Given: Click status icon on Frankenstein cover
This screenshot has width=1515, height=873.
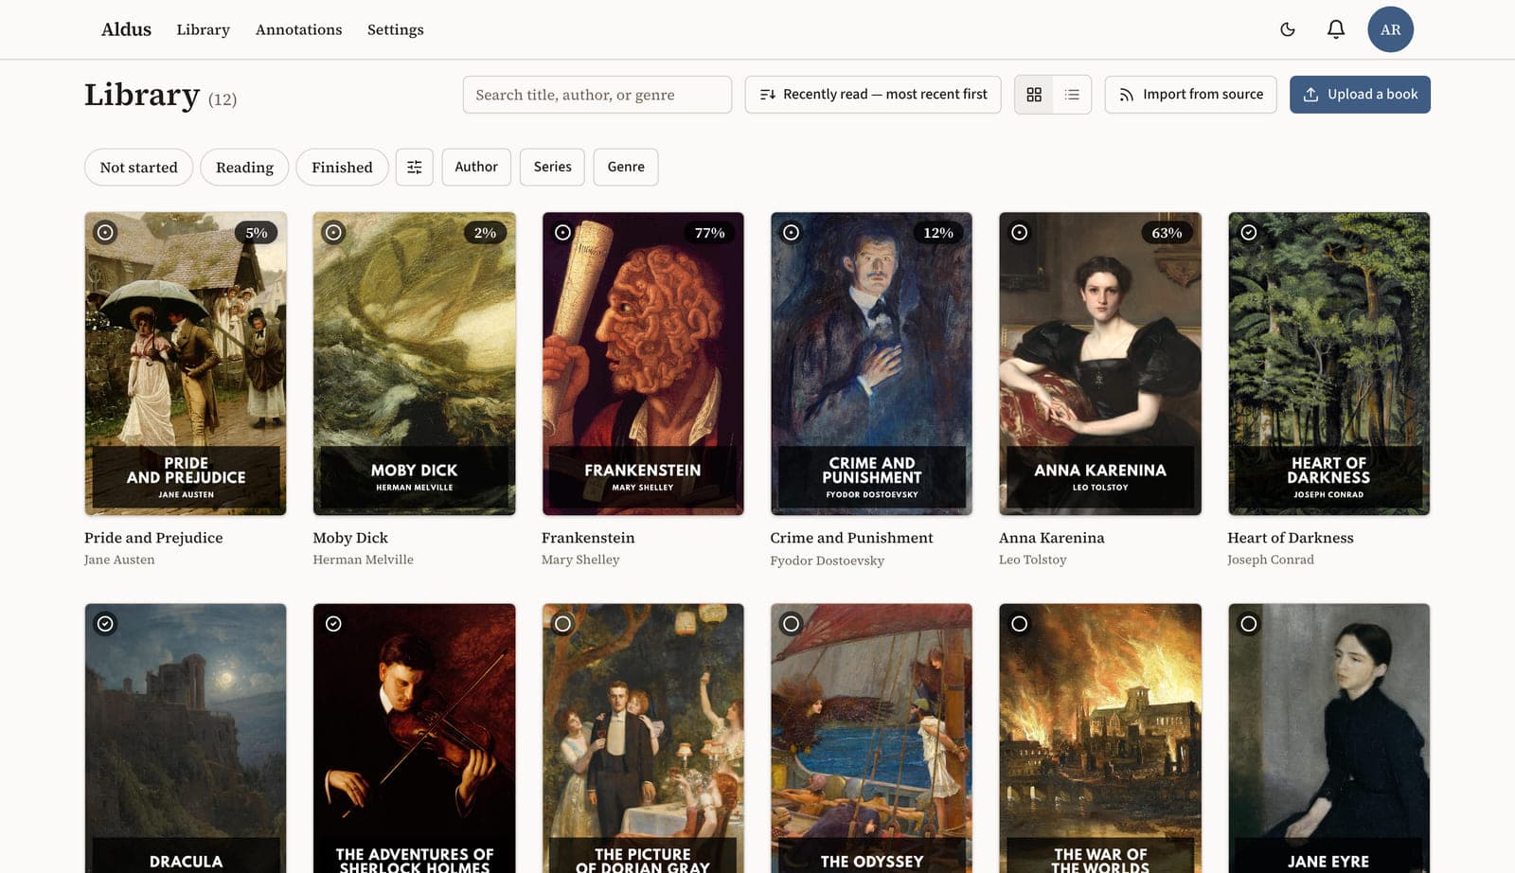Looking at the screenshot, I should 562,232.
